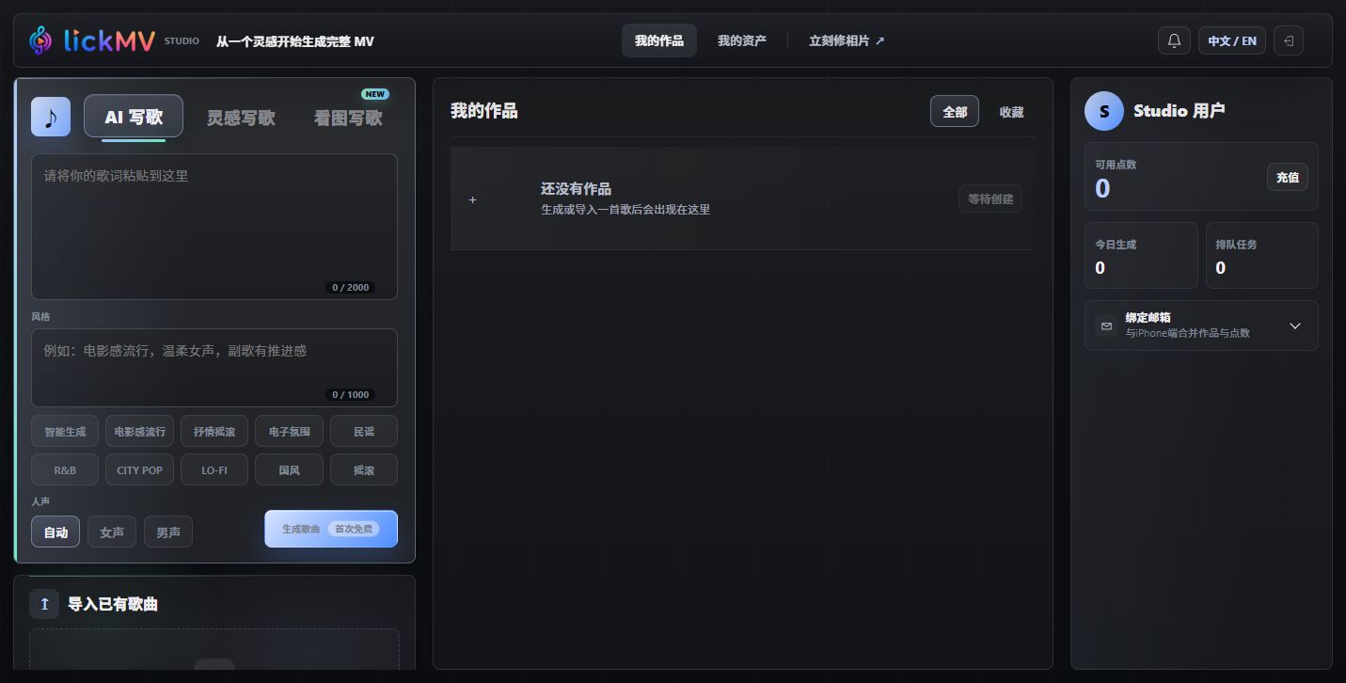This screenshot has height=683, width=1346.
Task: Show 全部 works filter
Action: point(955,111)
